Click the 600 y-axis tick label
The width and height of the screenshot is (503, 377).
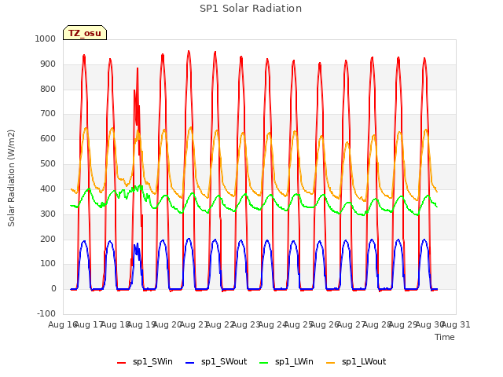(x=48, y=138)
